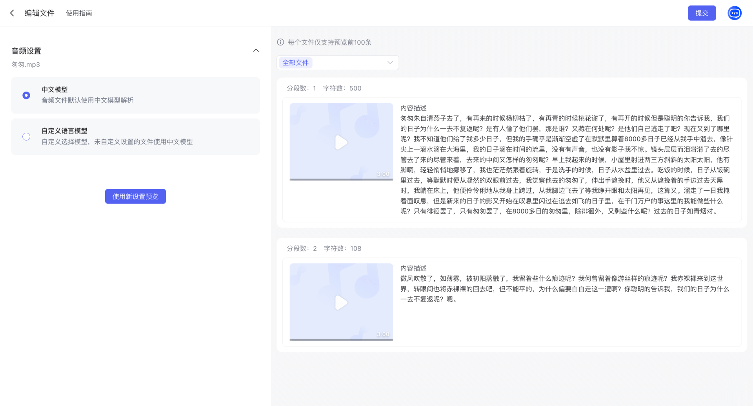Image resolution: width=753 pixels, height=406 pixels.
Task: Collapse the 音频设置 section
Action: coord(256,50)
